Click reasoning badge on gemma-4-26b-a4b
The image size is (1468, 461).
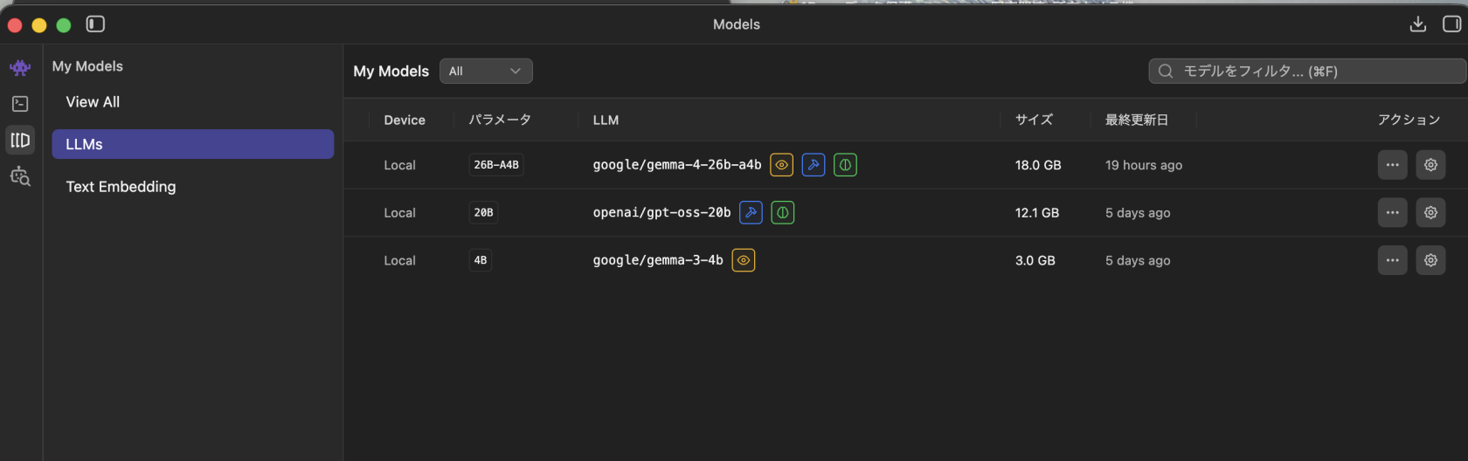point(845,165)
